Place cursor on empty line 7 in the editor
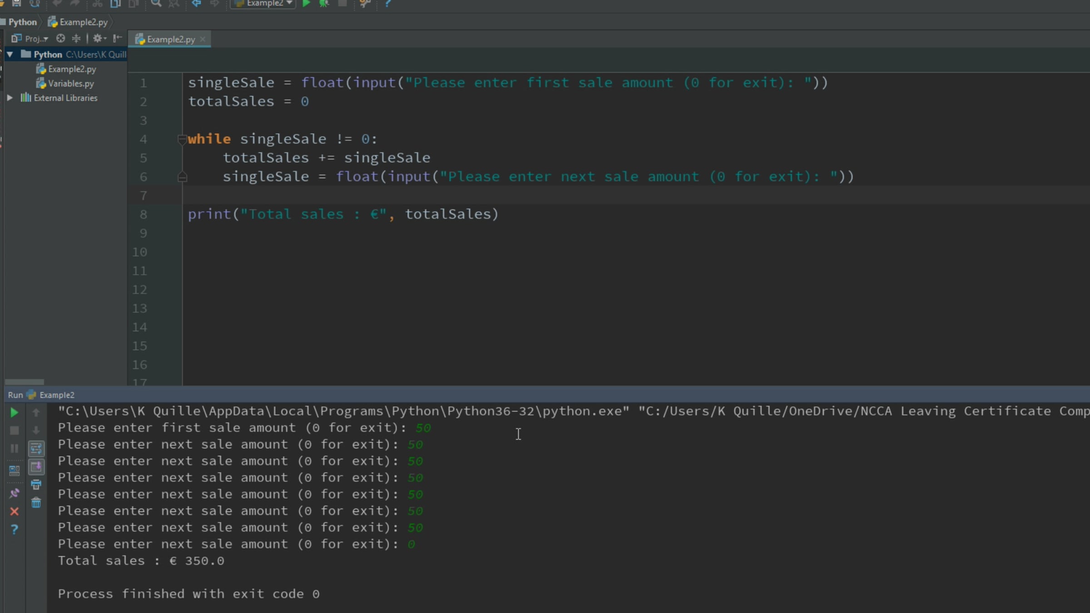 click(x=636, y=195)
